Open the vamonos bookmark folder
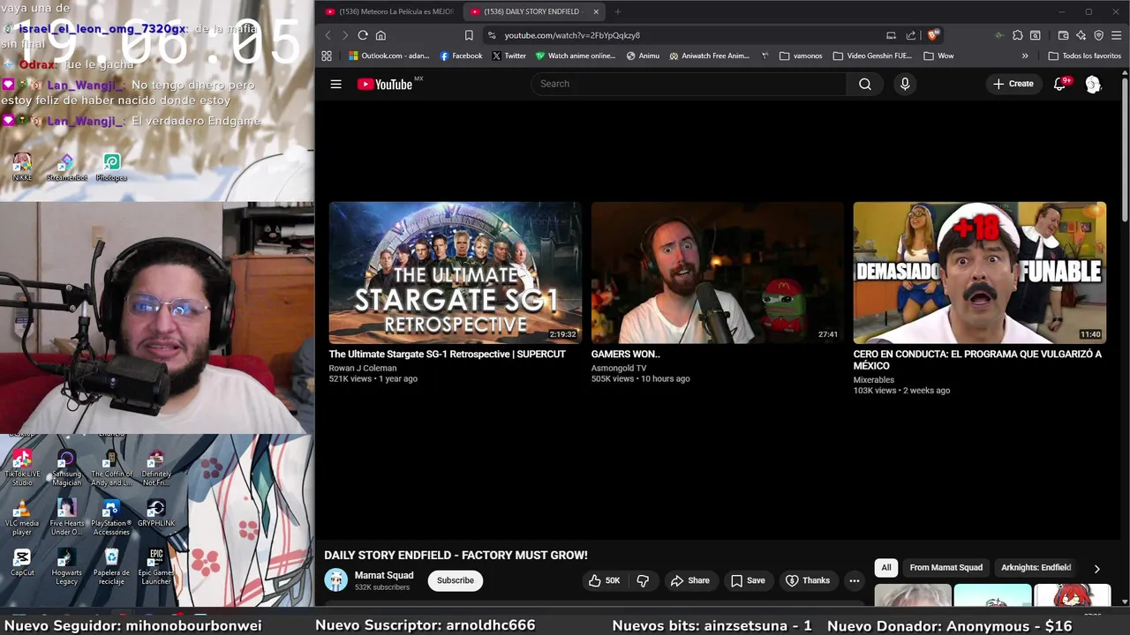Image resolution: width=1130 pixels, height=635 pixels. coord(801,56)
